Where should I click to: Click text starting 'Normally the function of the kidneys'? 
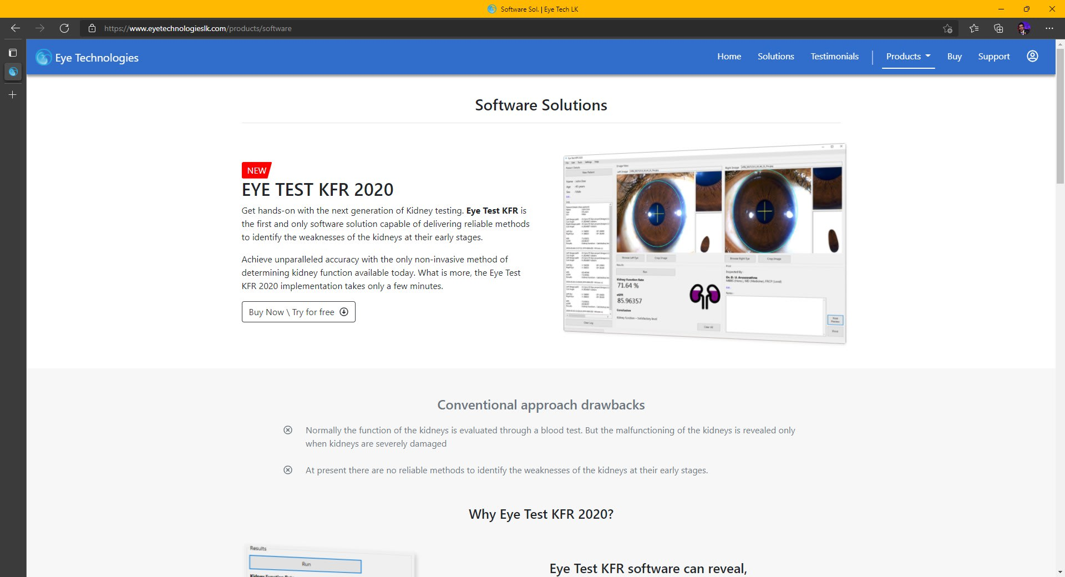pyautogui.click(x=550, y=437)
